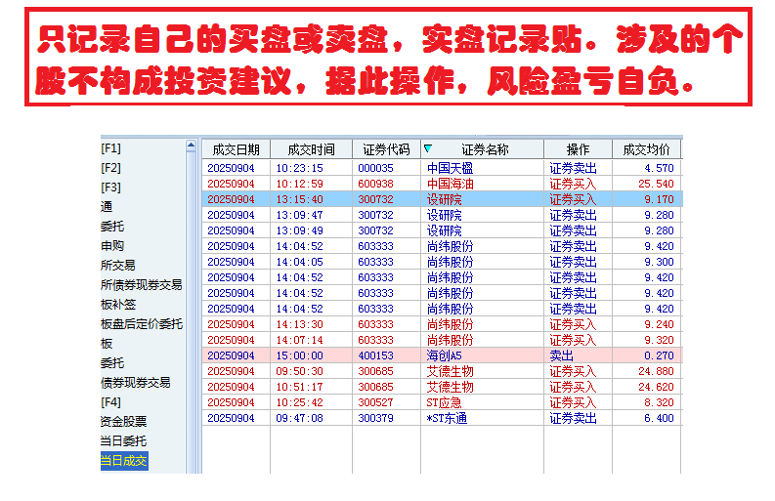Open 申购 in the sidebar

(112, 245)
